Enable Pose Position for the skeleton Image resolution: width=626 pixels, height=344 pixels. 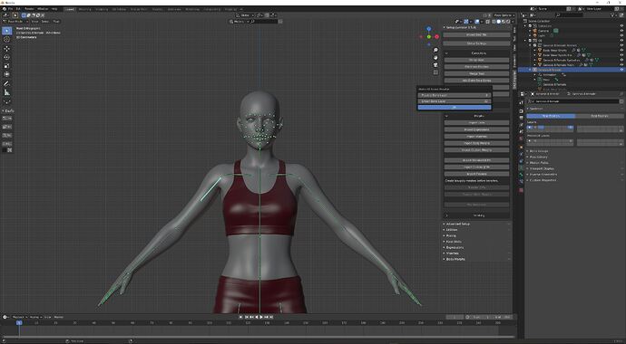[551, 116]
